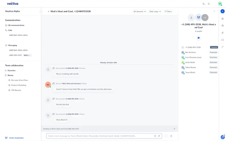Screen dimensions: 226x141
Task: Select +1 (248) 495-3538 in member list
Action: 193,47
